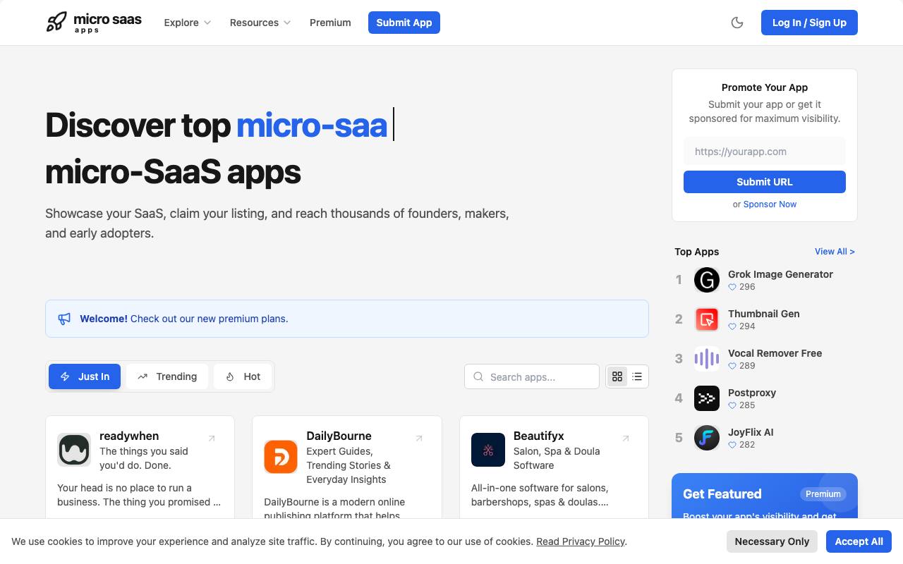Click the Promote Your App heading
Viewport: 903px width, 564px height.
765,87
